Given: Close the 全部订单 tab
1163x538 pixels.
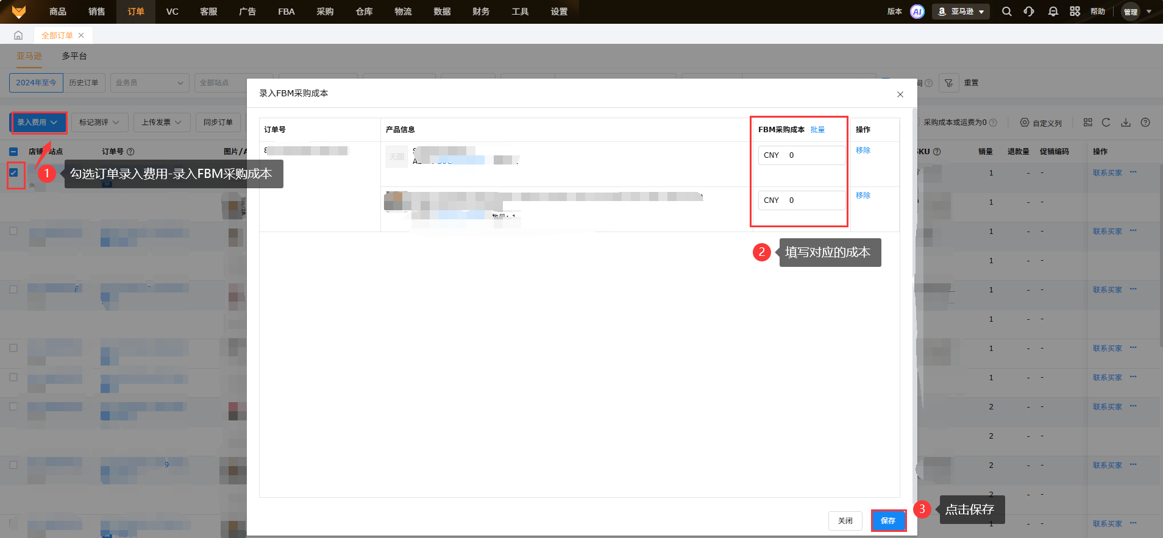Looking at the screenshot, I should point(81,35).
